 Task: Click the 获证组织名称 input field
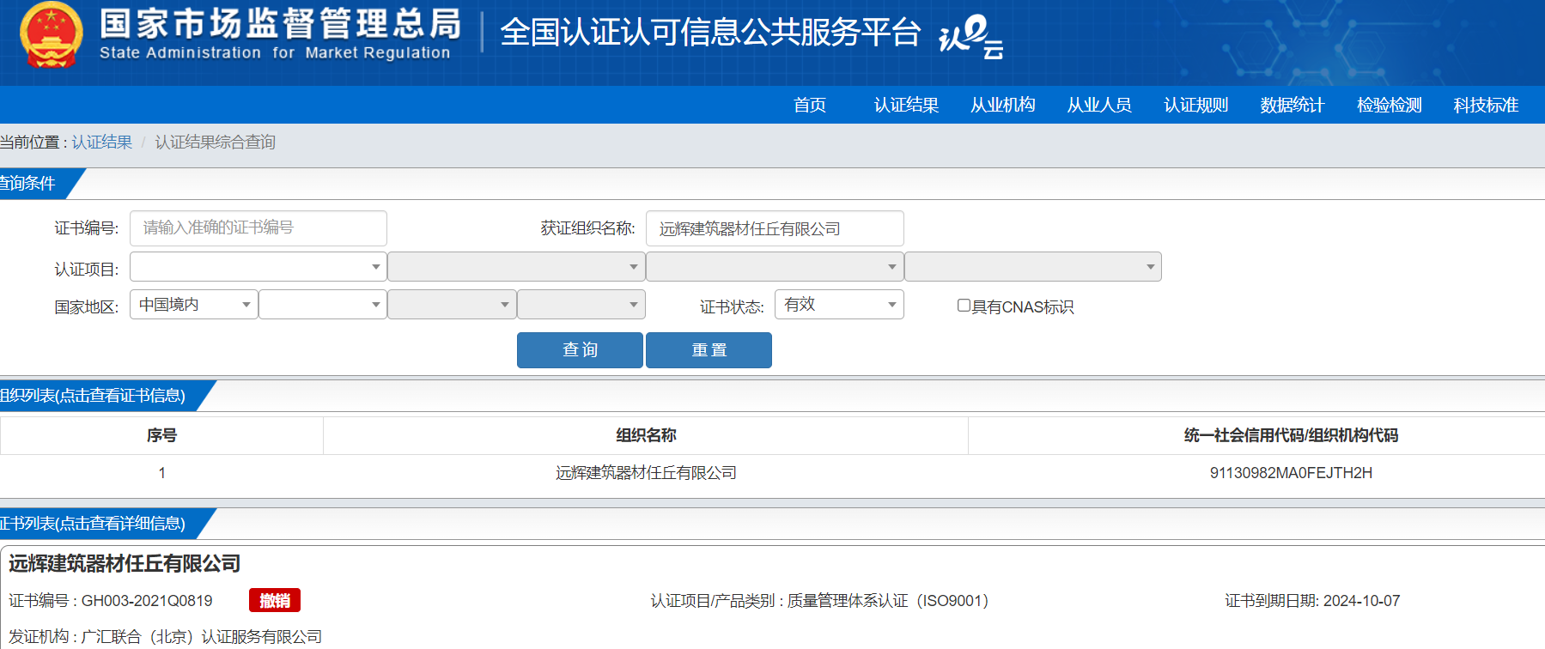[775, 228]
